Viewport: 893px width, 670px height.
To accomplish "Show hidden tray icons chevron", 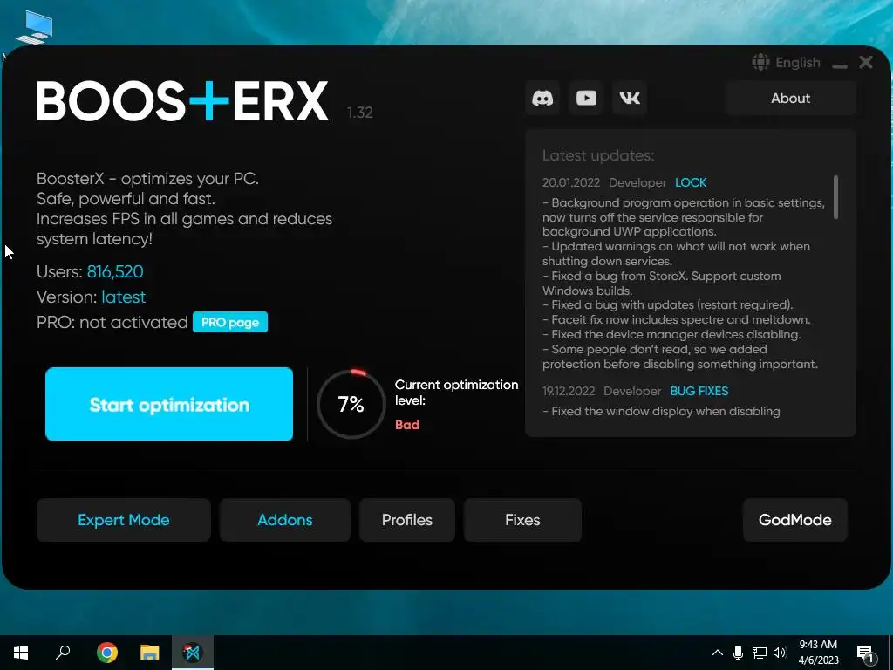I will pos(718,653).
